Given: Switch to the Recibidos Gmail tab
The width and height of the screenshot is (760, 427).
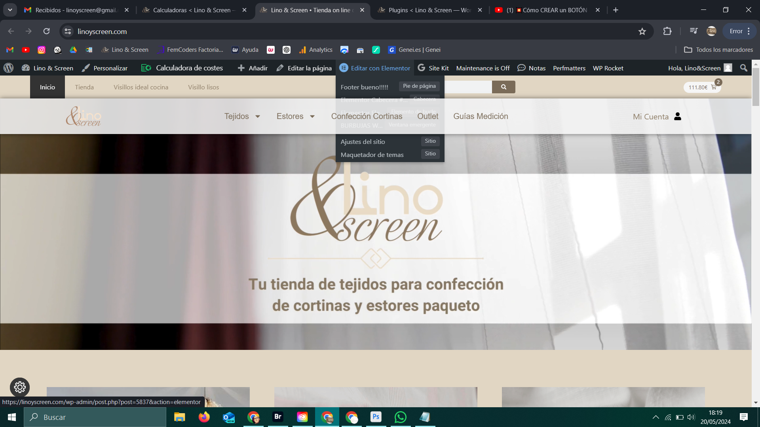Looking at the screenshot, I should point(76,10).
